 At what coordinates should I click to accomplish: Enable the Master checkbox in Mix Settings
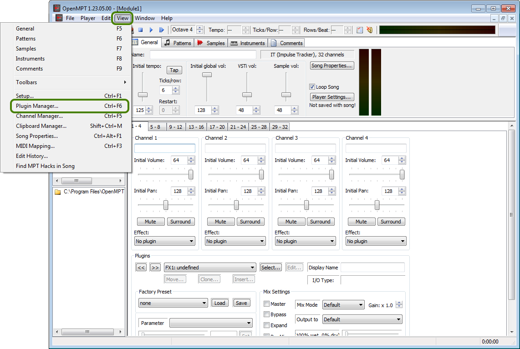pos(266,304)
